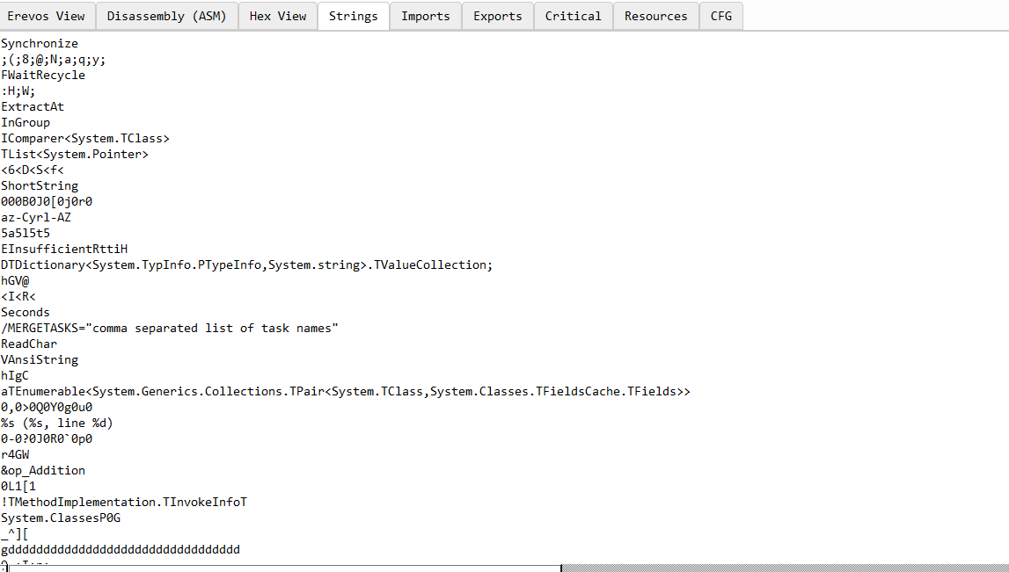Screen dimensions: 1009x572
Task: Click the "FWaitRecycle" string line
Action: click(x=43, y=75)
